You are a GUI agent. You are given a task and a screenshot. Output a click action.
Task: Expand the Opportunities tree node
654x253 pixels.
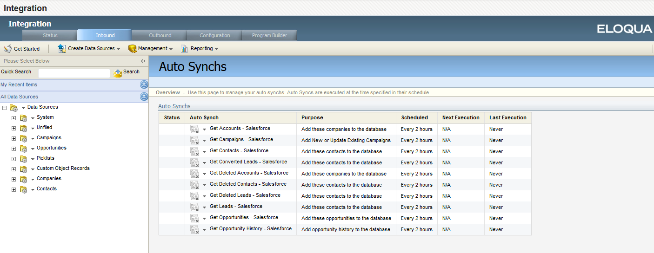(13, 149)
